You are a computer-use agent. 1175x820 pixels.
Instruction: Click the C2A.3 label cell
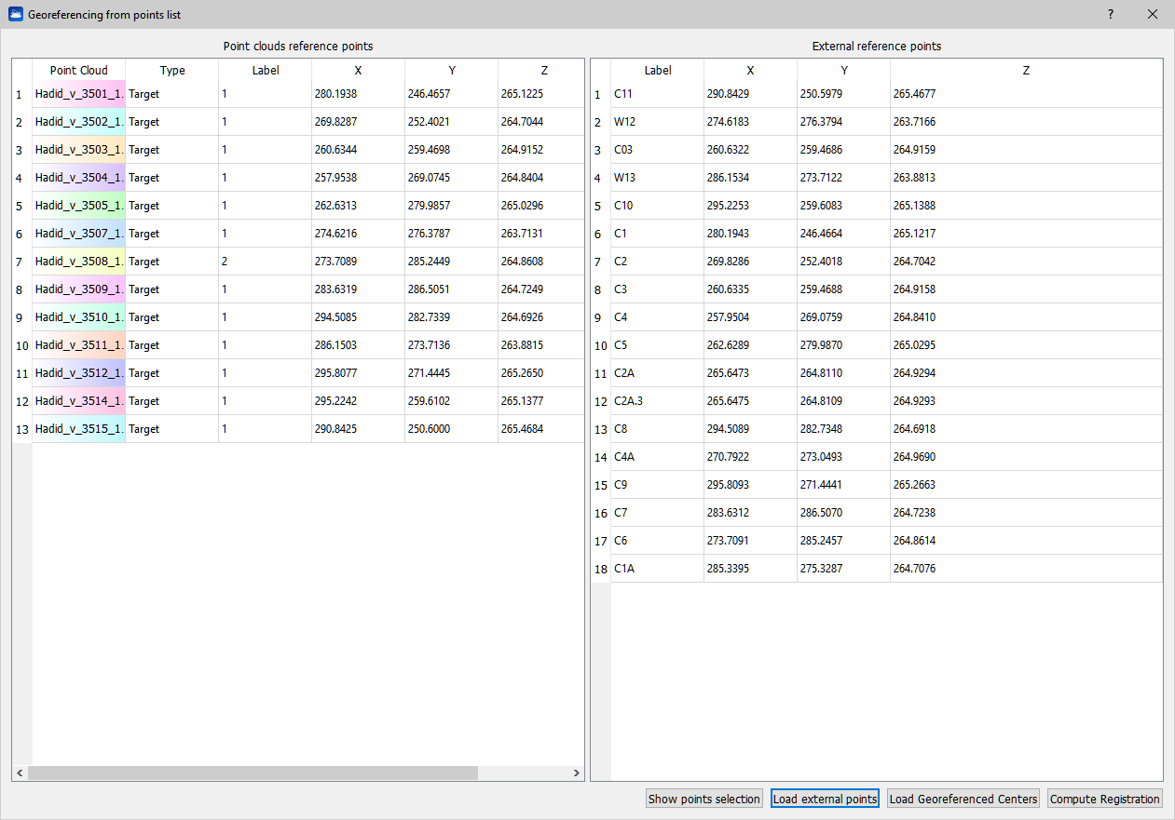[657, 401]
